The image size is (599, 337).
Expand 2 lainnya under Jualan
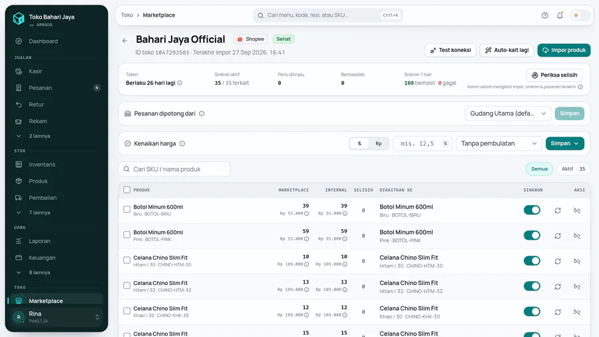click(x=39, y=136)
